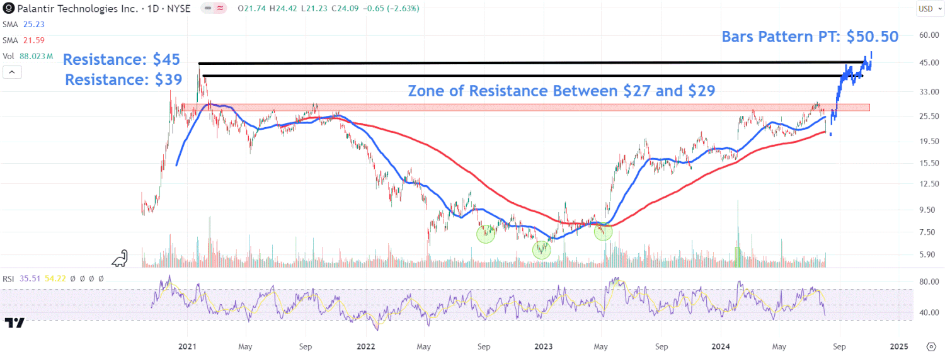Click the gray dash pill button
The image size is (945, 352).
click(207, 9)
